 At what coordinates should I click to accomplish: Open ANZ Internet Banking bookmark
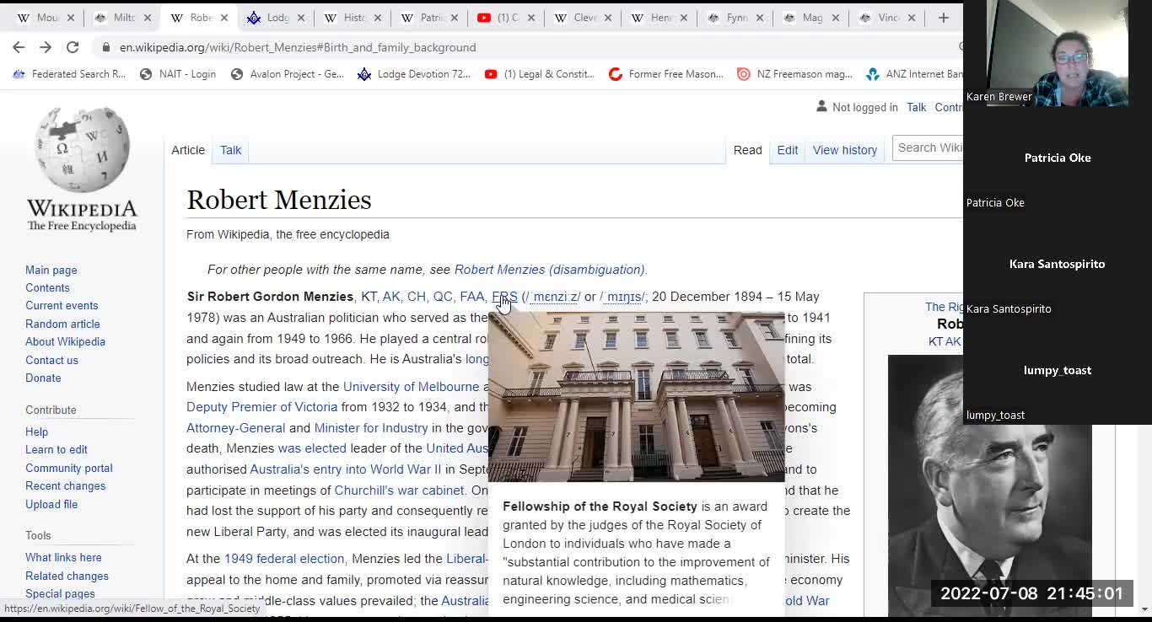click(914, 74)
